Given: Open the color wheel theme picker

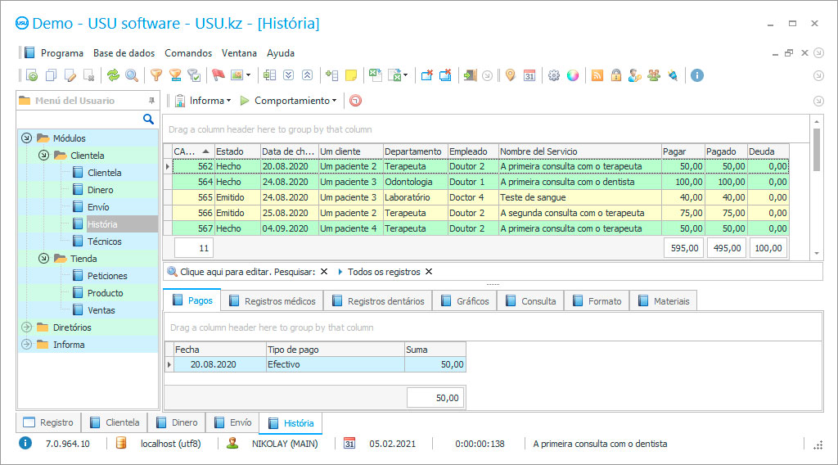Looking at the screenshot, I should click(x=573, y=75).
